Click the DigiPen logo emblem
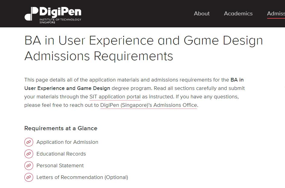 pyautogui.click(x=31, y=14)
